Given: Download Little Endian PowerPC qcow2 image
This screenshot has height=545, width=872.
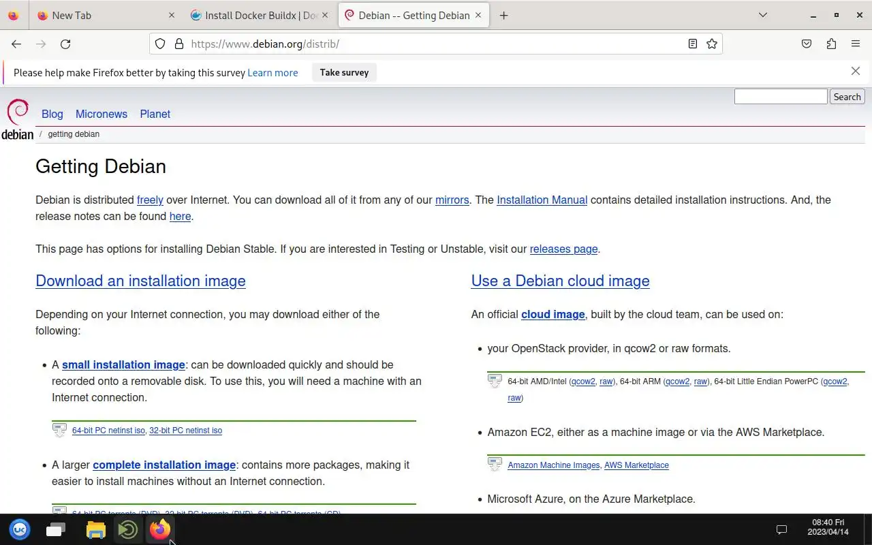Looking at the screenshot, I should [835, 381].
